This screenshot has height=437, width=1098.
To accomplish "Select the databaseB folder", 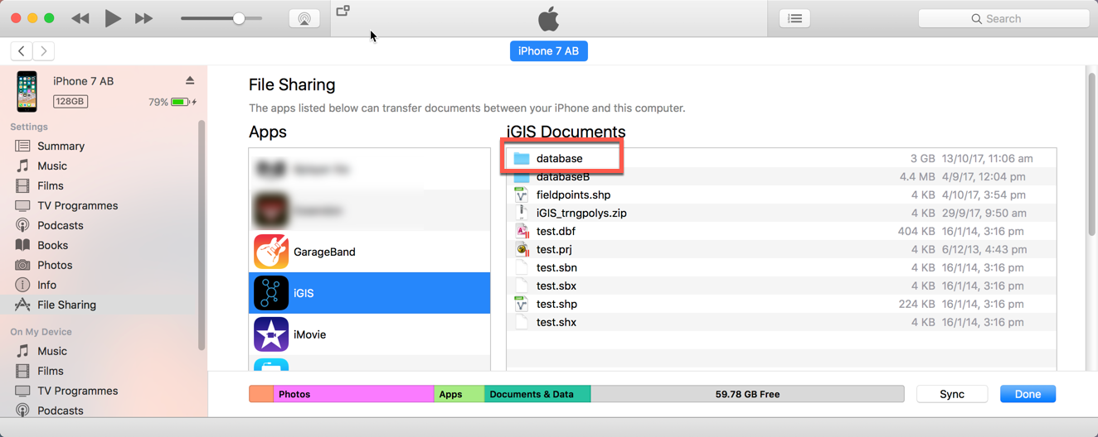I will point(781,176).
